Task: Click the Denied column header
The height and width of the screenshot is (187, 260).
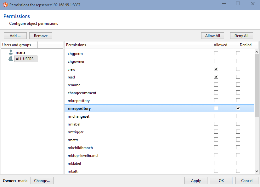Action: 246,45
